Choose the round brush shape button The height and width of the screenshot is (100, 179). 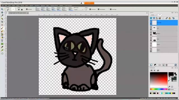[19, 10]
